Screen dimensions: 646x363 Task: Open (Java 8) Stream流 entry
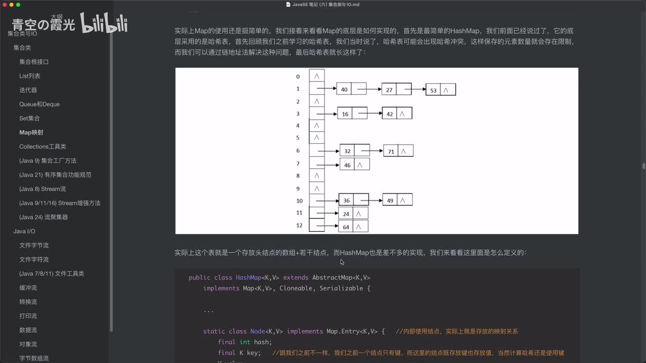(42, 189)
